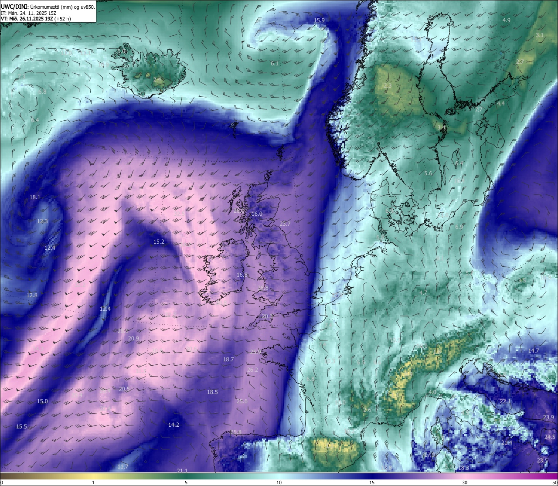Click the 15.9 value near the top
This screenshot has width=558, height=486.
point(319,20)
